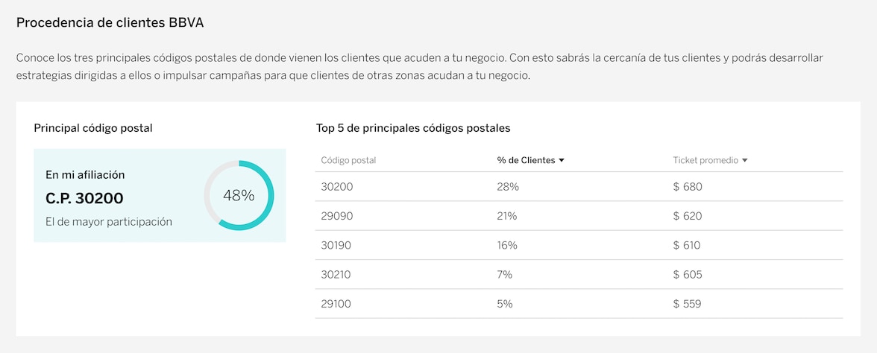Click the $ 559 average ticket cell
Image resolution: width=877 pixels, height=353 pixels.
pyautogui.click(x=688, y=304)
